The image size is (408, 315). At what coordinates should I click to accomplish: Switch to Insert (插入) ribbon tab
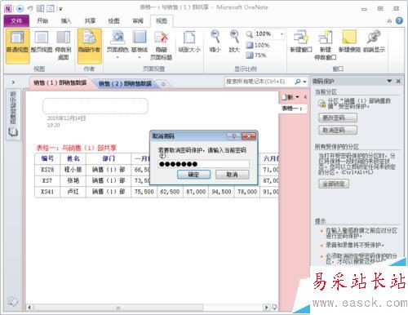coord(66,21)
